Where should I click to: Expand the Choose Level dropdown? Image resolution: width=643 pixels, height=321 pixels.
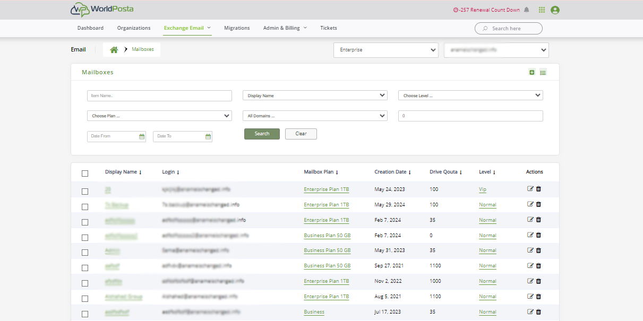pos(470,96)
